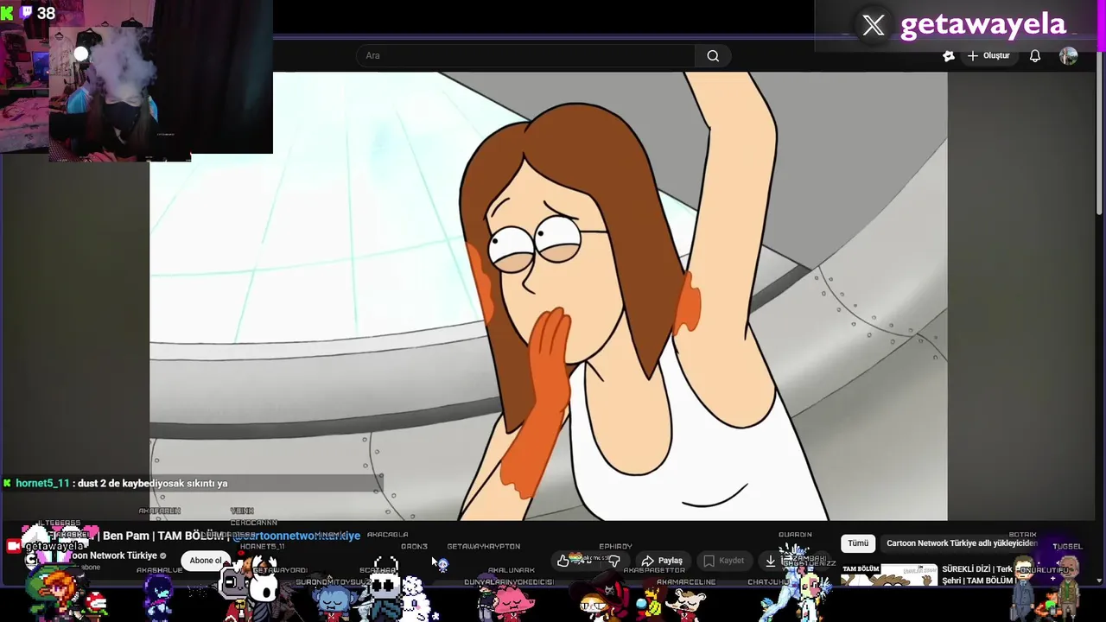Click the cartoon video player frame
The width and height of the screenshot is (1106, 622).
[x=549, y=296]
